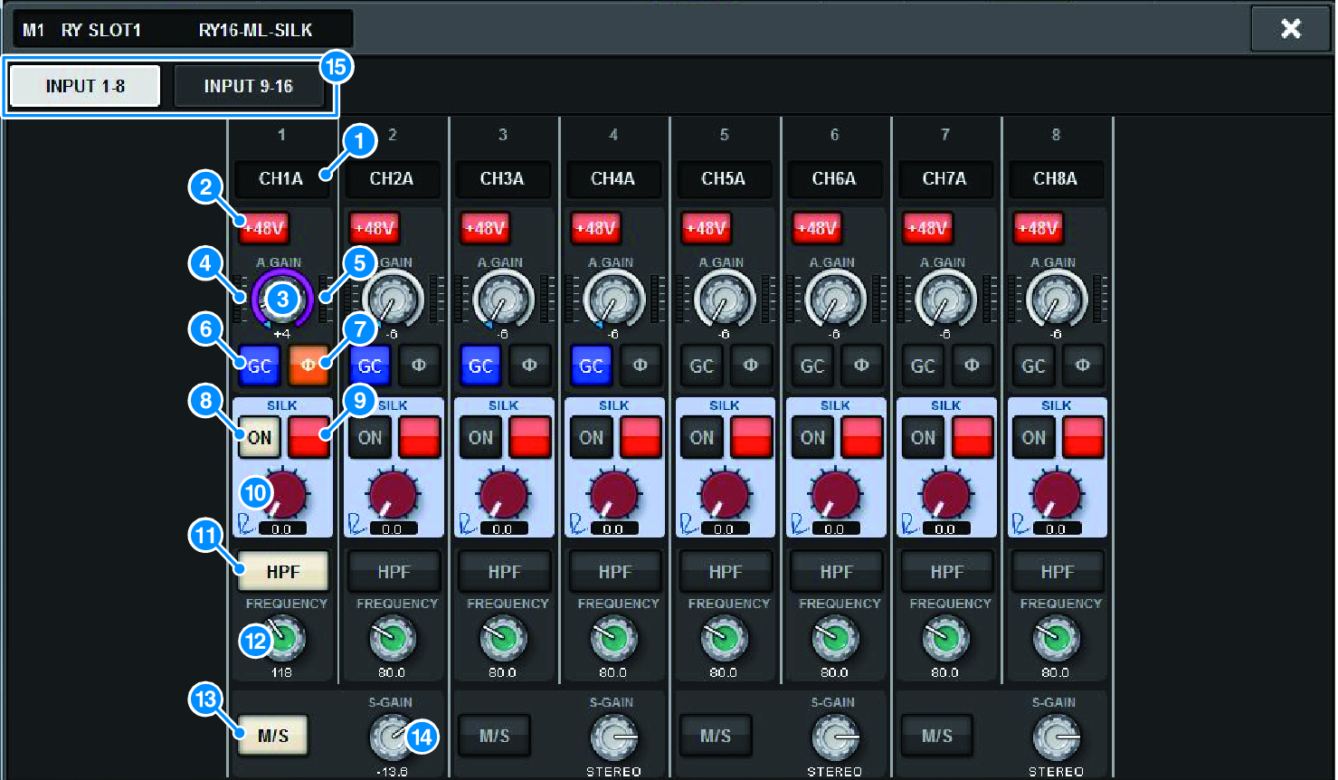Select red Silk texture button on channel 3

tap(530, 438)
